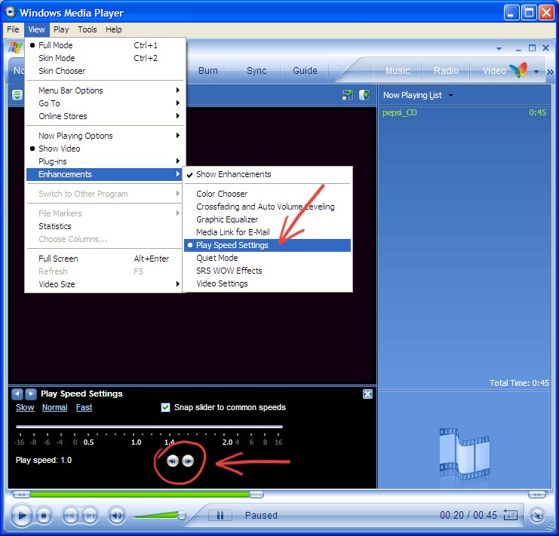The image size is (559, 536).
Task: Click the Windows flag logo
Action: [15, 47]
